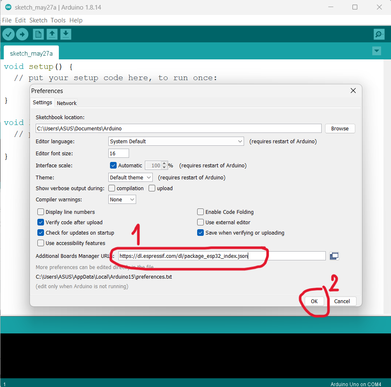Viewport: 391px width, 387px height.
Task: Toggle Check for updates on startup
Action: [41, 233]
